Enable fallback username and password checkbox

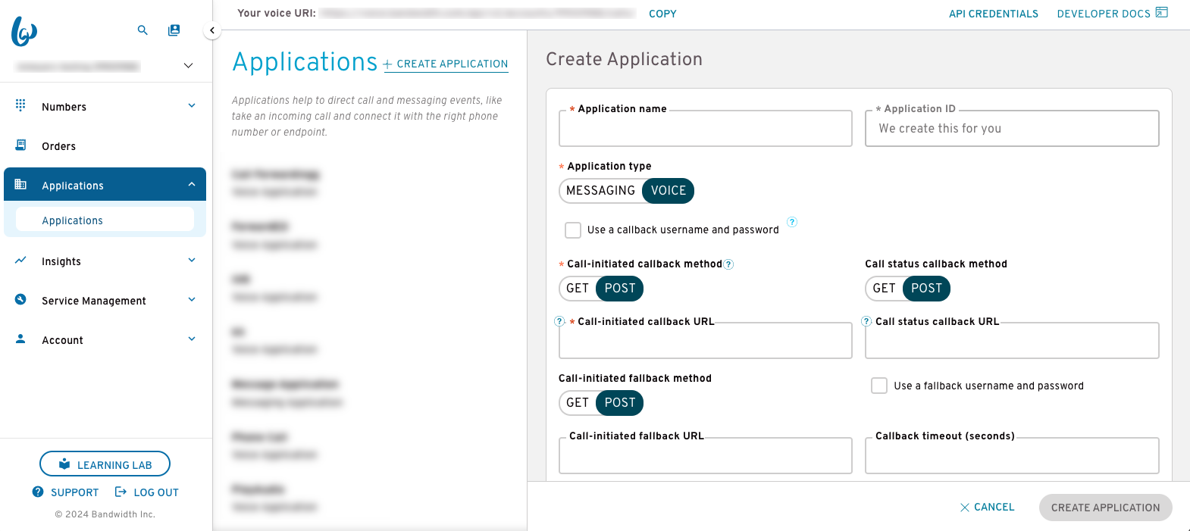(x=879, y=386)
